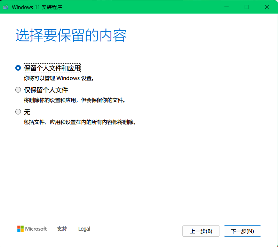Click the 下一步(N) button
The image size is (278, 247).
243,231
